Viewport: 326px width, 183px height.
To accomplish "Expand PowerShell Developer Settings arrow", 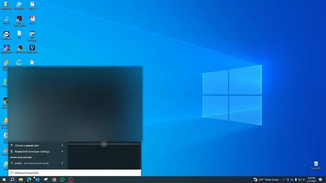I will click(x=62, y=151).
